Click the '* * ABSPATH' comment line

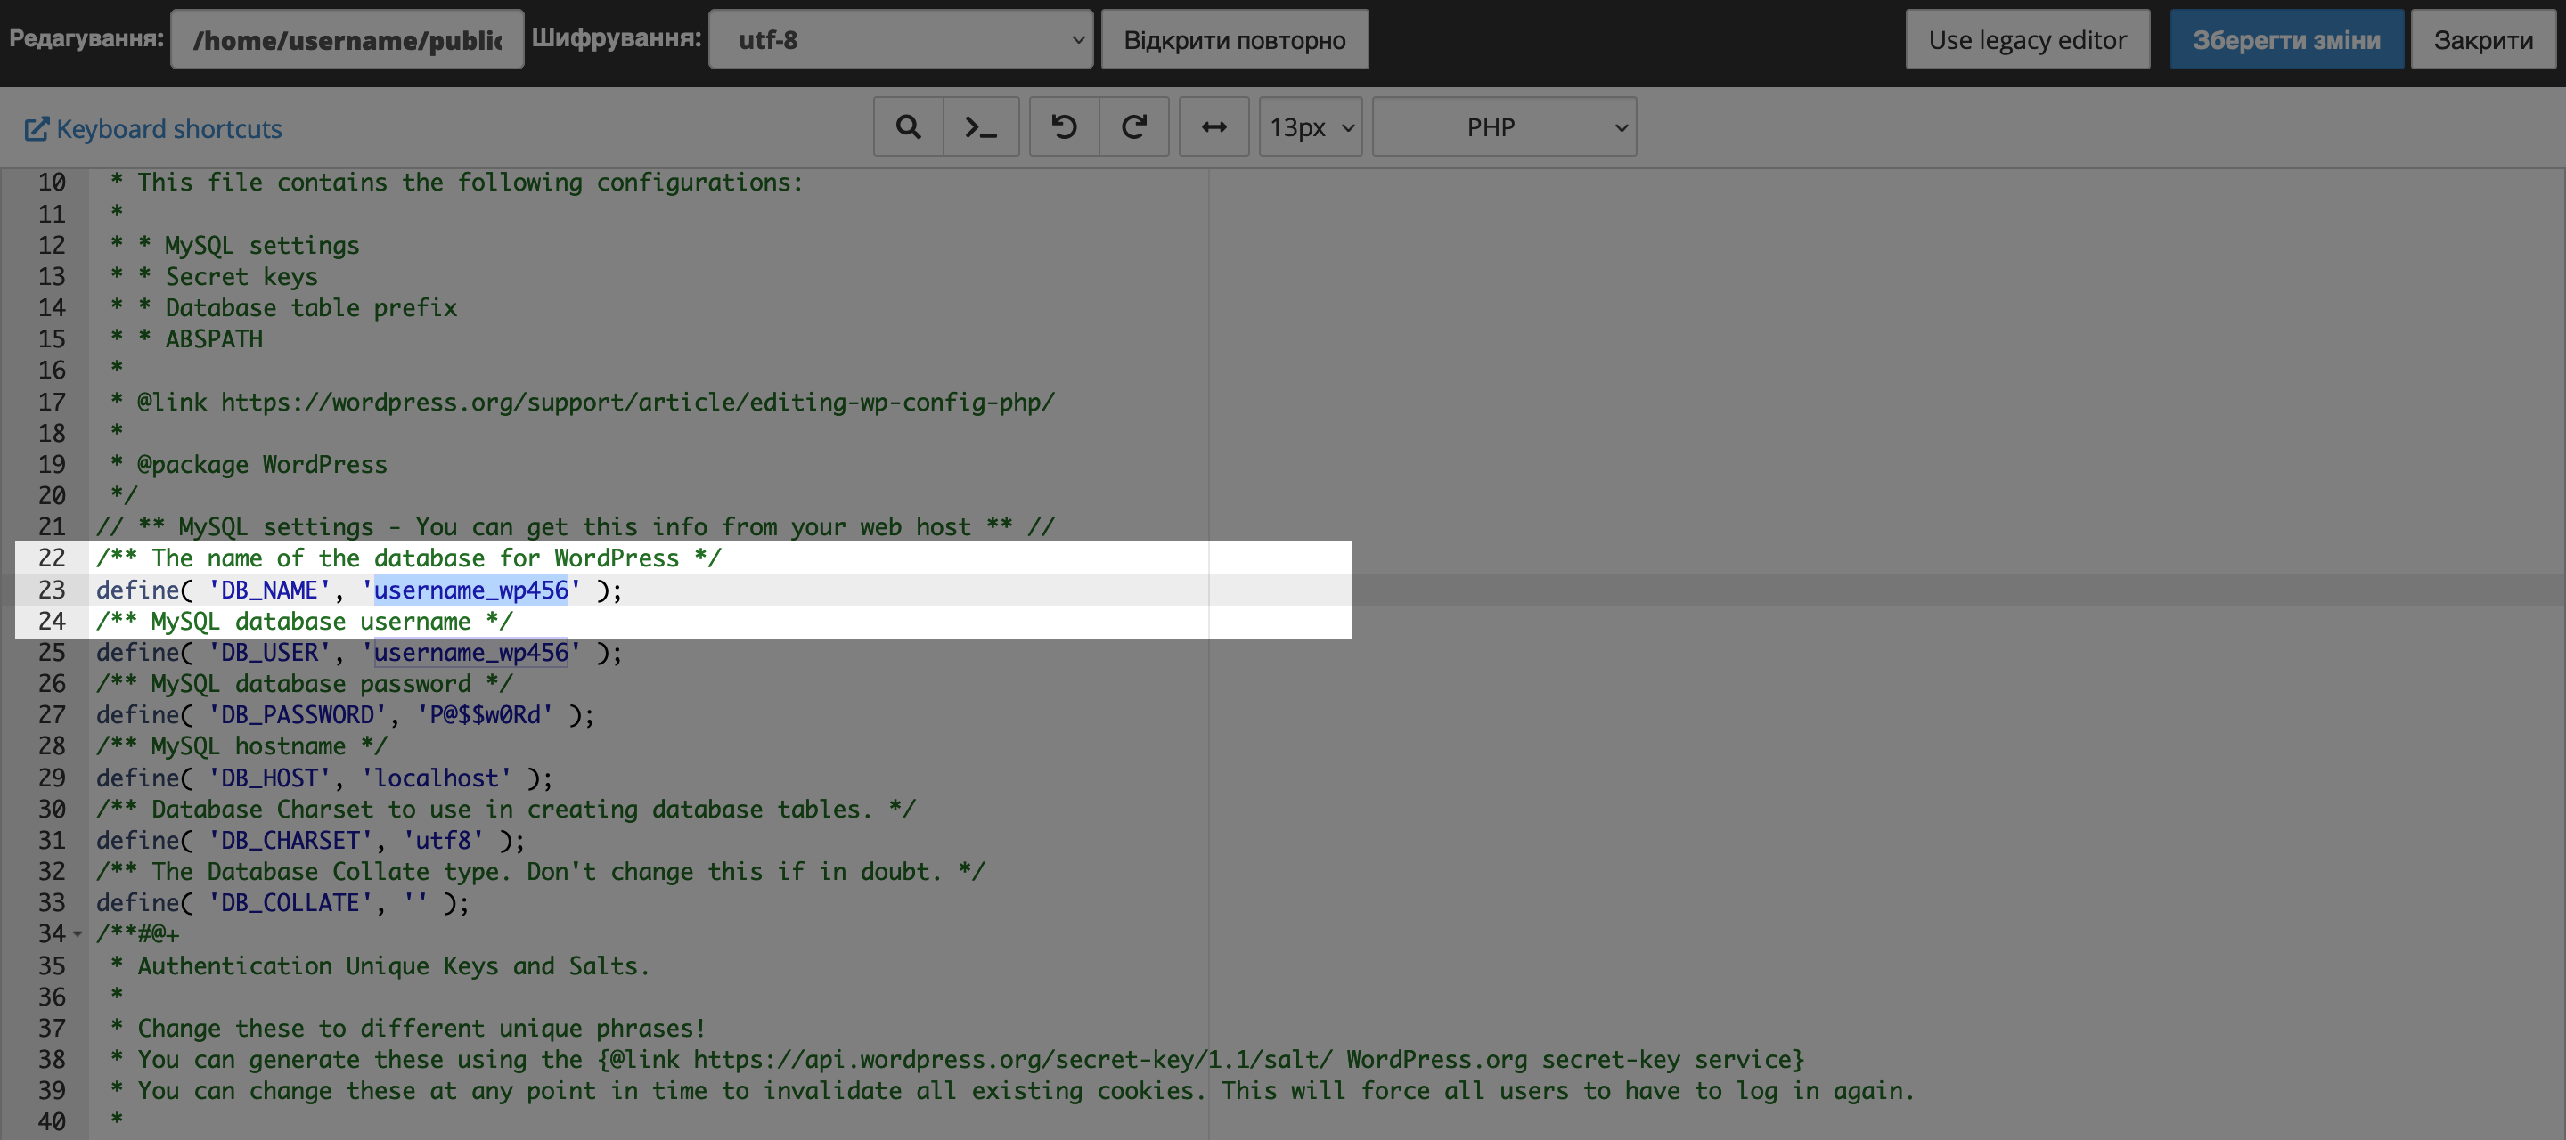click(186, 339)
